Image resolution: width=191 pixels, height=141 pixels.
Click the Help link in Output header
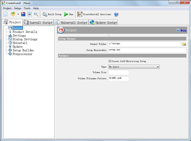click(183, 30)
